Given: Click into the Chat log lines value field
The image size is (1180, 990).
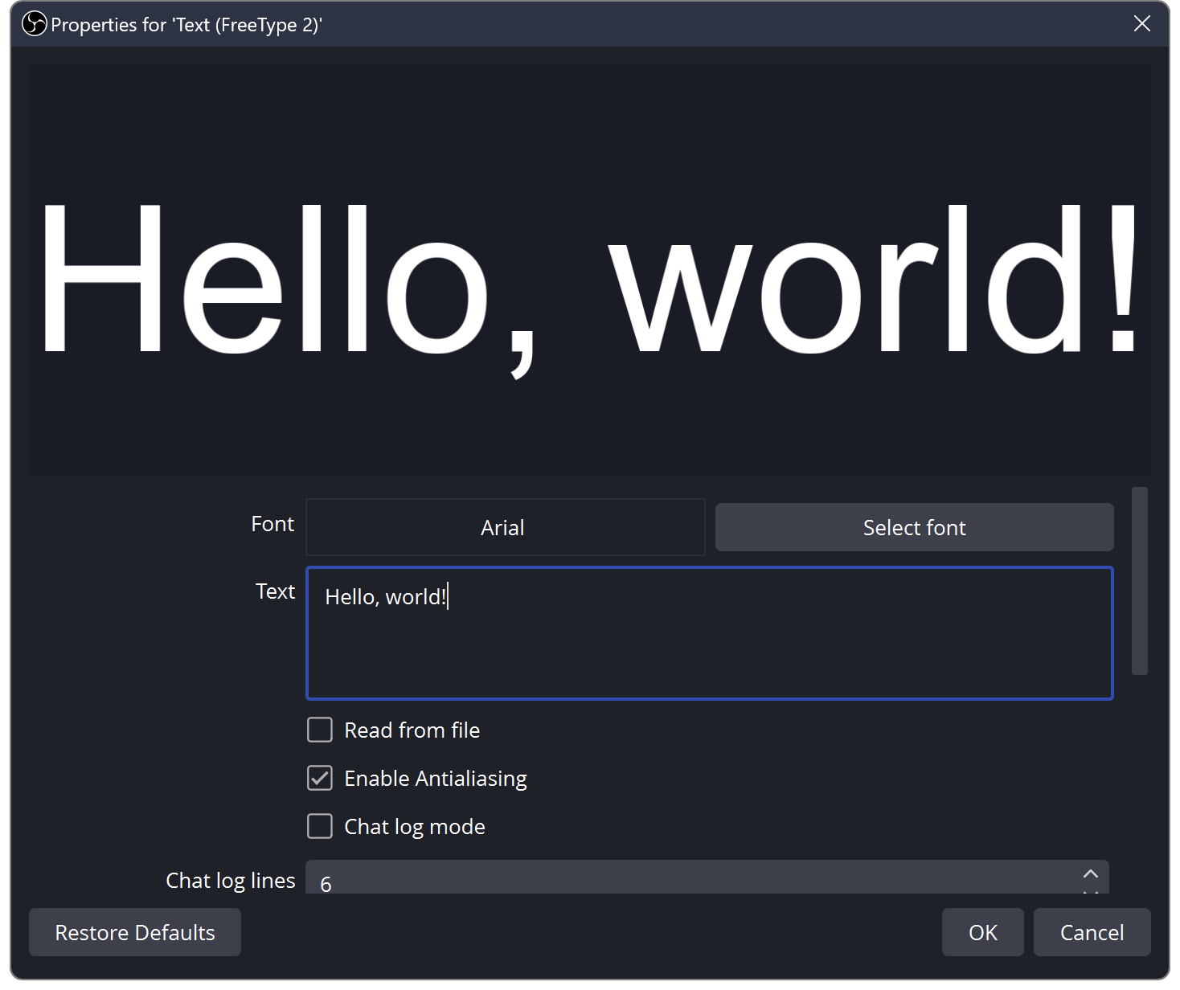Looking at the screenshot, I should coord(691,881).
